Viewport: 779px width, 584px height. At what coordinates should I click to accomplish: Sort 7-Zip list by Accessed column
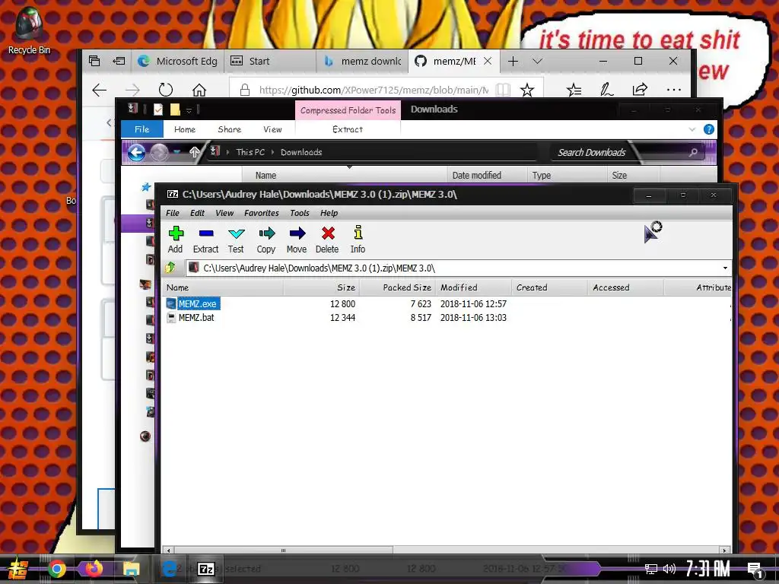point(626,287)
